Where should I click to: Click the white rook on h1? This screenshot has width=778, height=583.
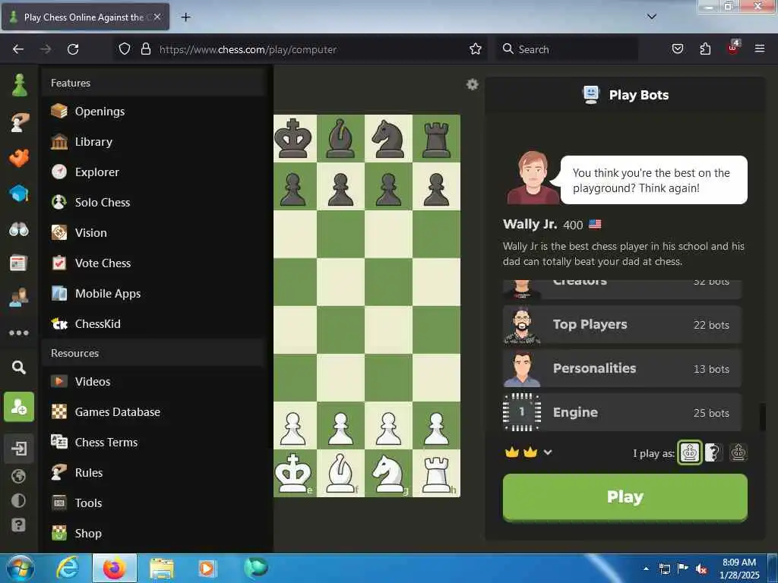(x=437, y=474)
